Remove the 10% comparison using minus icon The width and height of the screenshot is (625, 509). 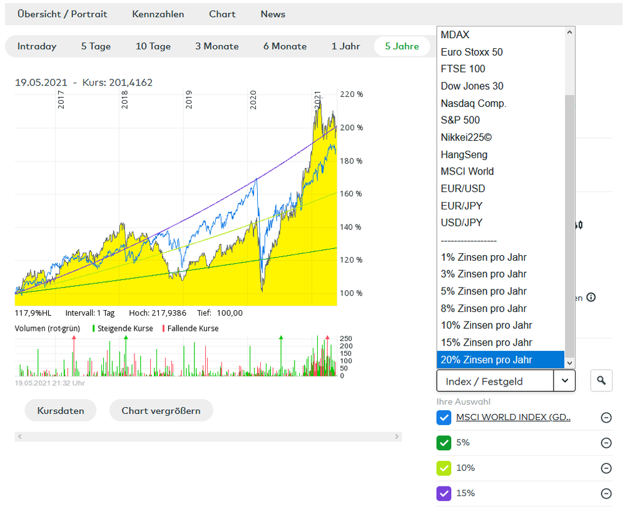pyautogui.click(x=606, y=468)
